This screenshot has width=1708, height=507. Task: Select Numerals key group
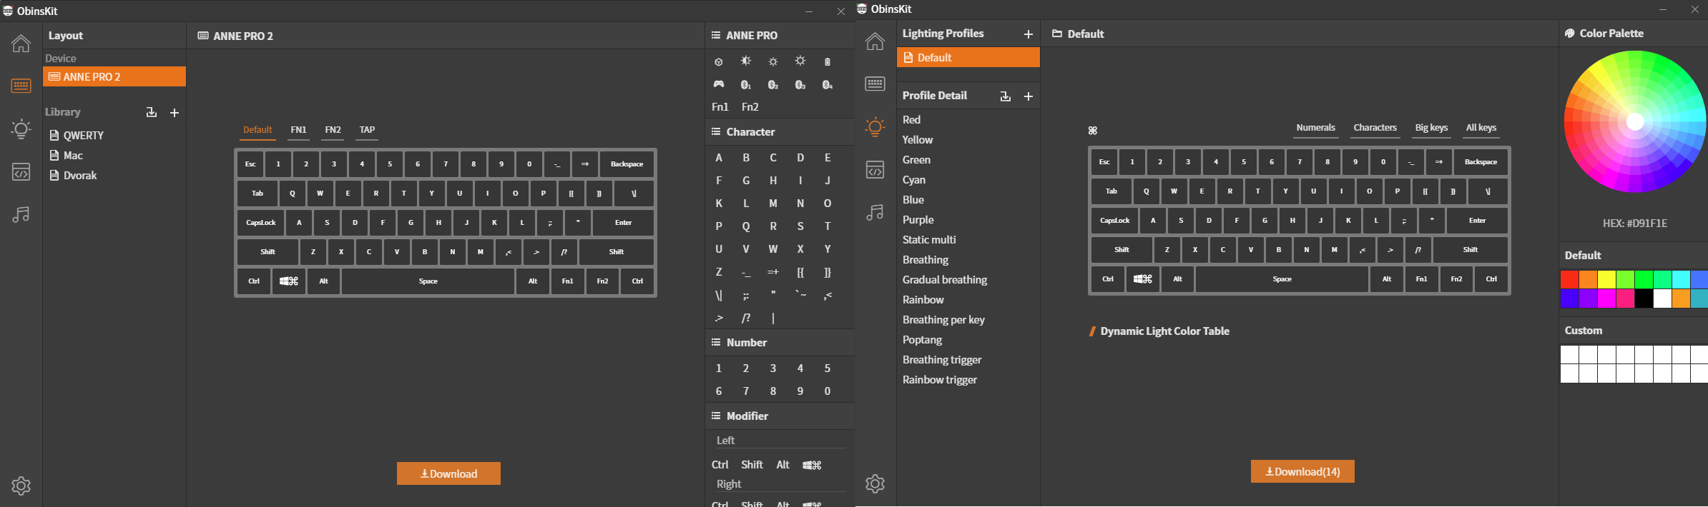point(1316,128)
